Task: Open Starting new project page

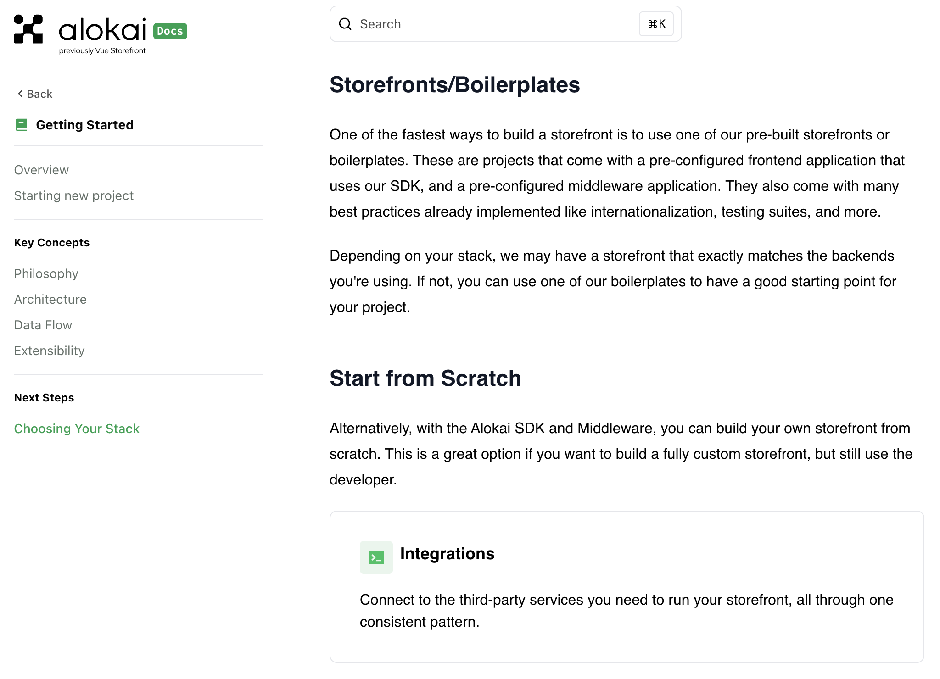Action: click(x=73, y=195)
